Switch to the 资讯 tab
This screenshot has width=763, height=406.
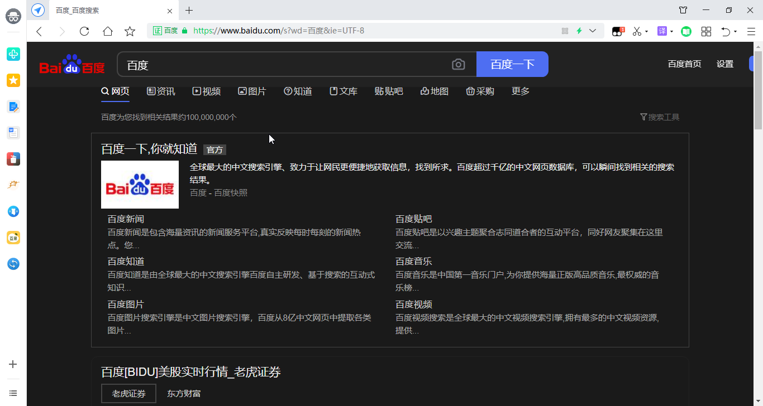[x=161, y=91]
